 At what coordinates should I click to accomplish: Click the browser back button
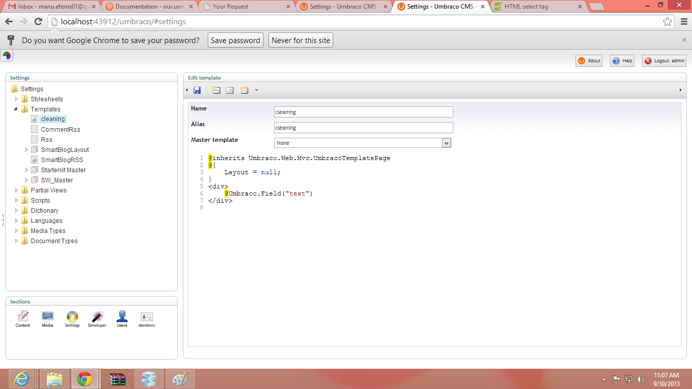[9, 22]
